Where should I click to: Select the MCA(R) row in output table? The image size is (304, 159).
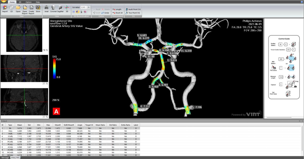[70, 152]
